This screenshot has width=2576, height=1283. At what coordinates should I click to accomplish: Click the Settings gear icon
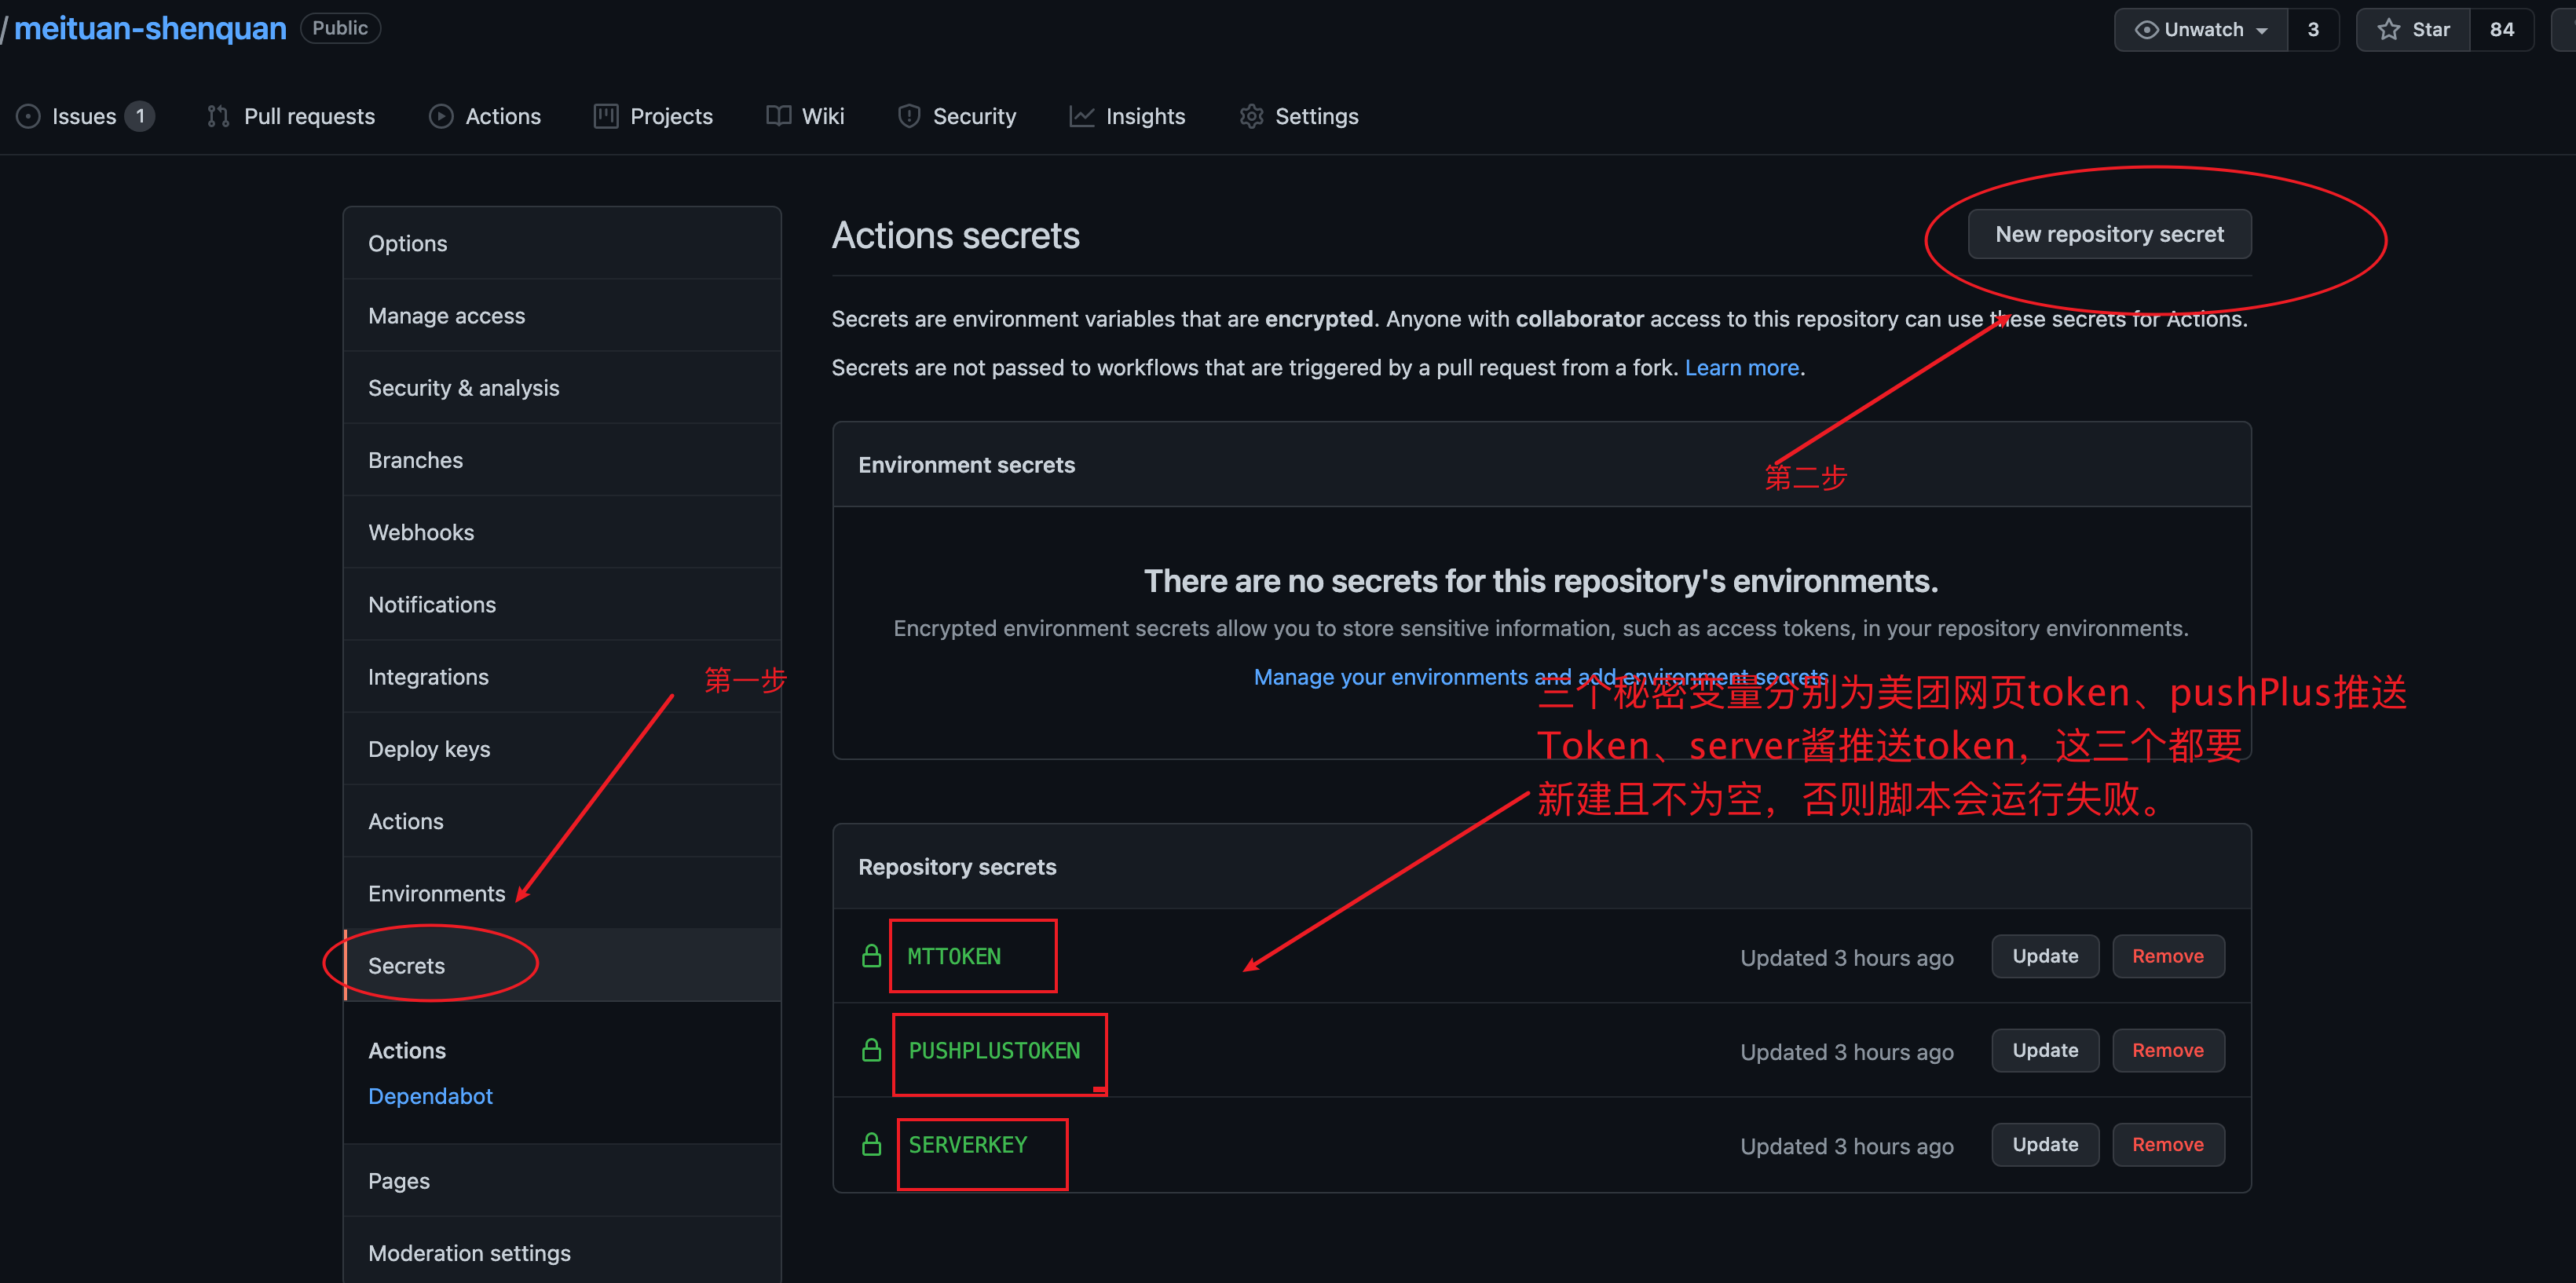(1251, 117)
